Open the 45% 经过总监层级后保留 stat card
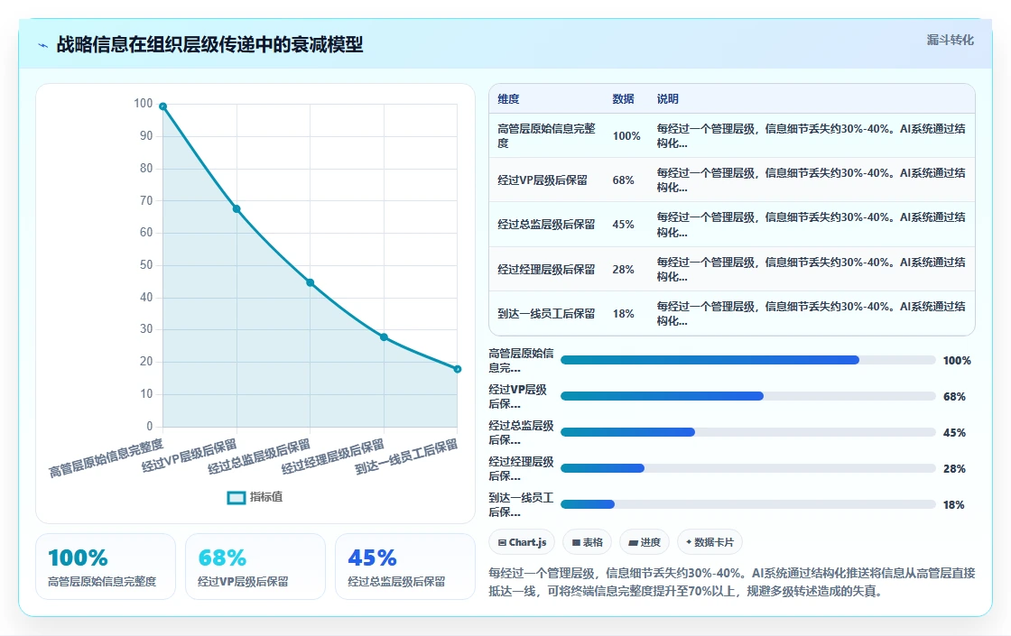This screenshot has height=636, width=1011. click(405, 567)
